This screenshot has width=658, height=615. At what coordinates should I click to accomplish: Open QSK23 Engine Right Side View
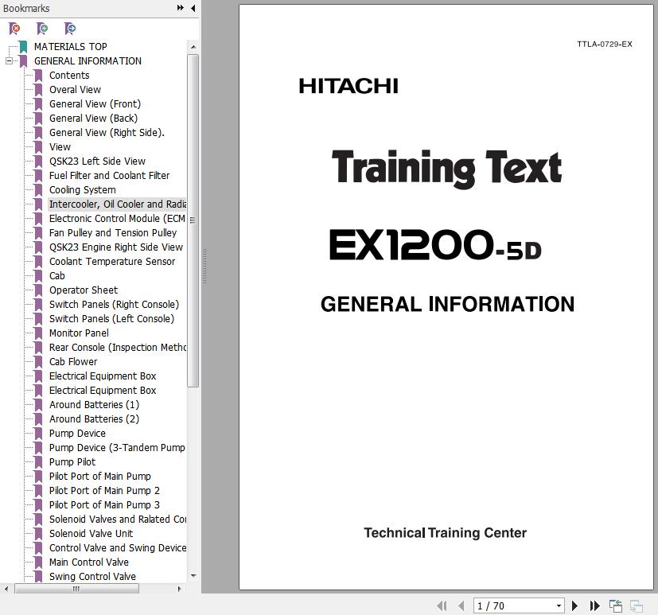tap(116, 247)
